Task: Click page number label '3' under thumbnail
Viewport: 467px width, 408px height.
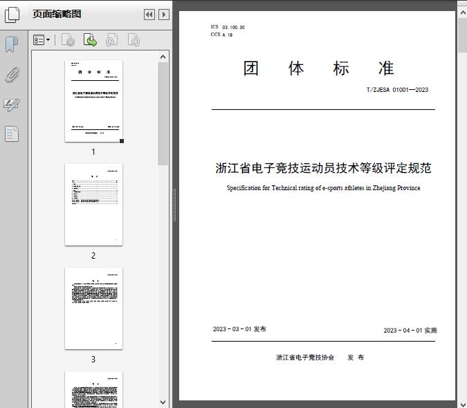Action: pos(93,360)
